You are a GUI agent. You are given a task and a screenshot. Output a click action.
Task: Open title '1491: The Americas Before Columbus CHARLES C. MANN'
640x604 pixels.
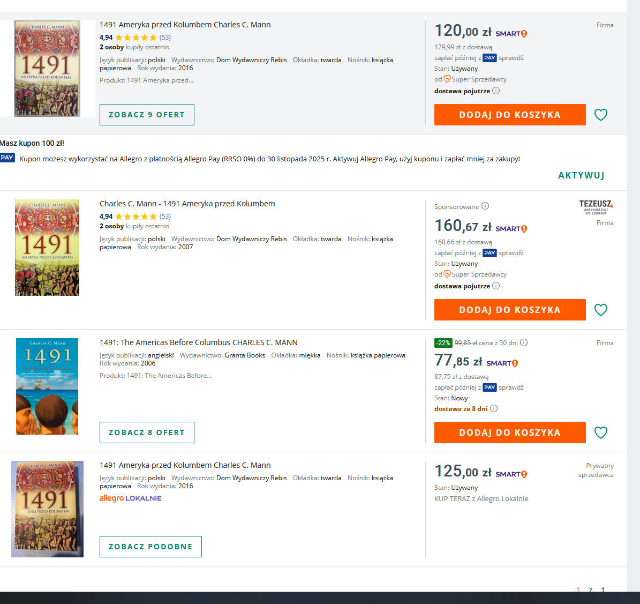click(x=198, y=342)
